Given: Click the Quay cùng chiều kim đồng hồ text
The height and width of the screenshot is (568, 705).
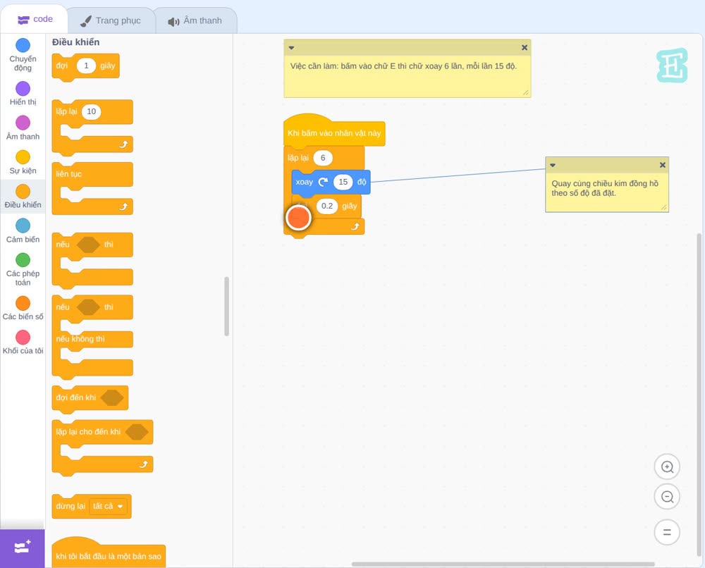Looking at the screenshot, I should click(x=605, y=188).
